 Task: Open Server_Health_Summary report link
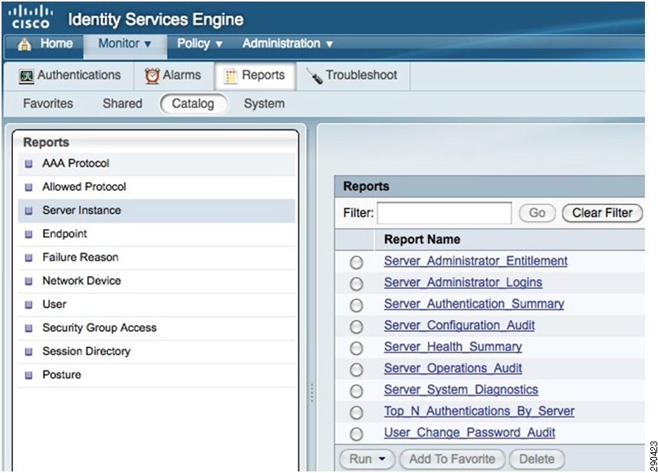coord(452,347)
